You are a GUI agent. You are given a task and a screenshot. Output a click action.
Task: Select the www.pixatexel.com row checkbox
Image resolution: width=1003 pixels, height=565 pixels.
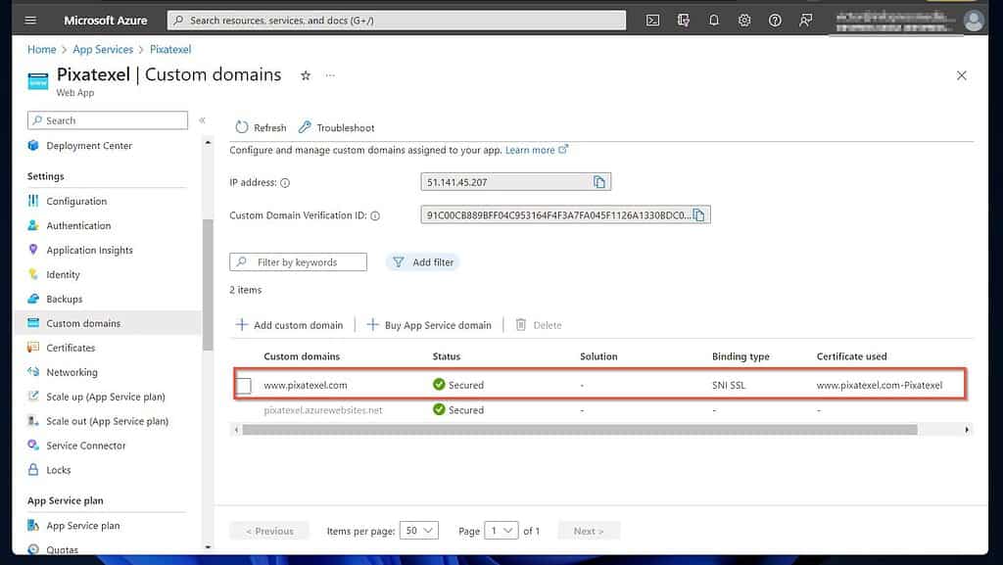point(244,386)
